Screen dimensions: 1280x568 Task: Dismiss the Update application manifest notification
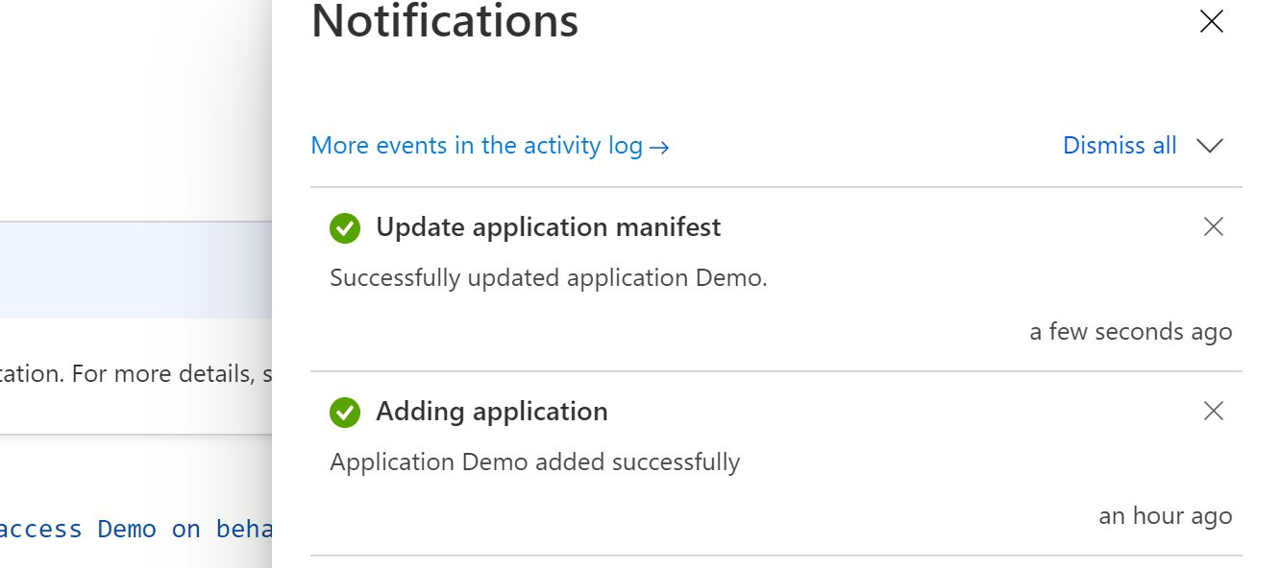(1214, 227)
